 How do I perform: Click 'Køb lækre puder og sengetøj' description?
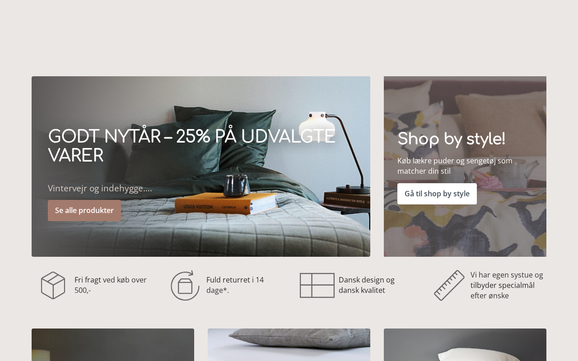point(455,166)
